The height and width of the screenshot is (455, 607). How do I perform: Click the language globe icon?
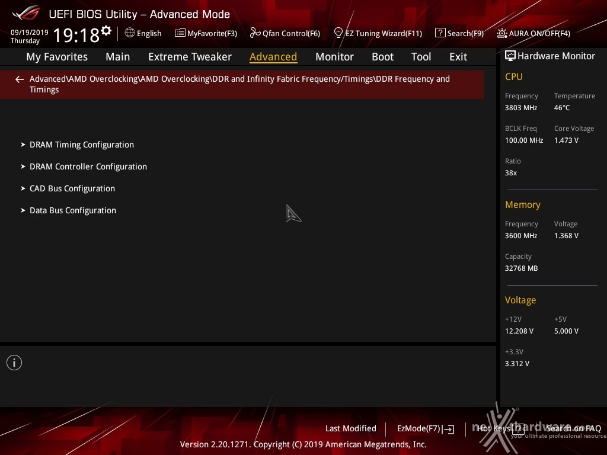[130, 33]
